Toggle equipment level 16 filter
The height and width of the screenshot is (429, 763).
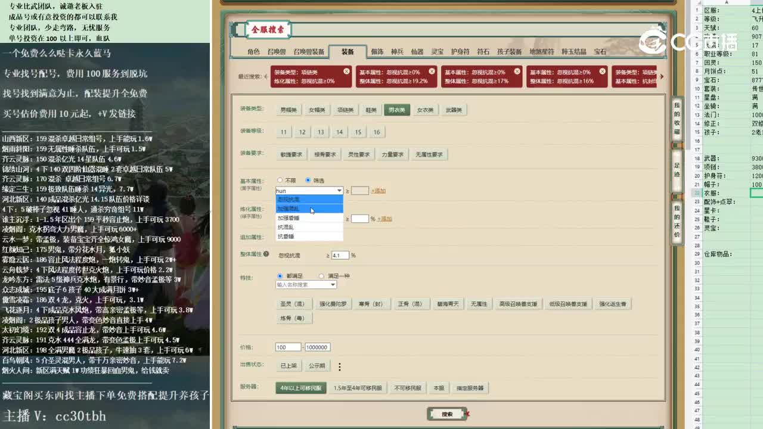[376, 132]
